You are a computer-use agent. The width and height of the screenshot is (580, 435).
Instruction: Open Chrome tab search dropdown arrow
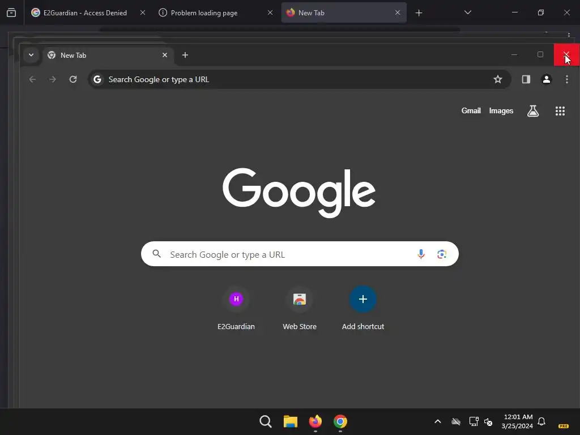tap(31, 55)
